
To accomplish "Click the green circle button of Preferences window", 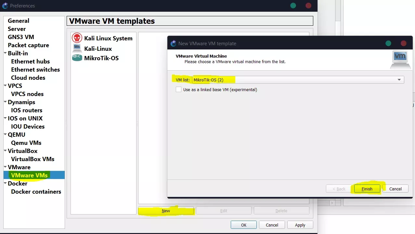I will click(293, 6).
